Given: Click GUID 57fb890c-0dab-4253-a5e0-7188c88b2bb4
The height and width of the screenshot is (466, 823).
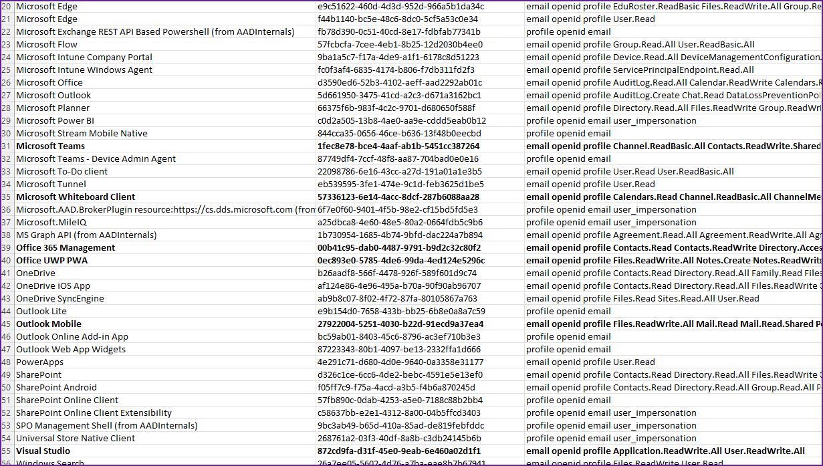Looking at the screenshot, I should [x=420, y=400].
